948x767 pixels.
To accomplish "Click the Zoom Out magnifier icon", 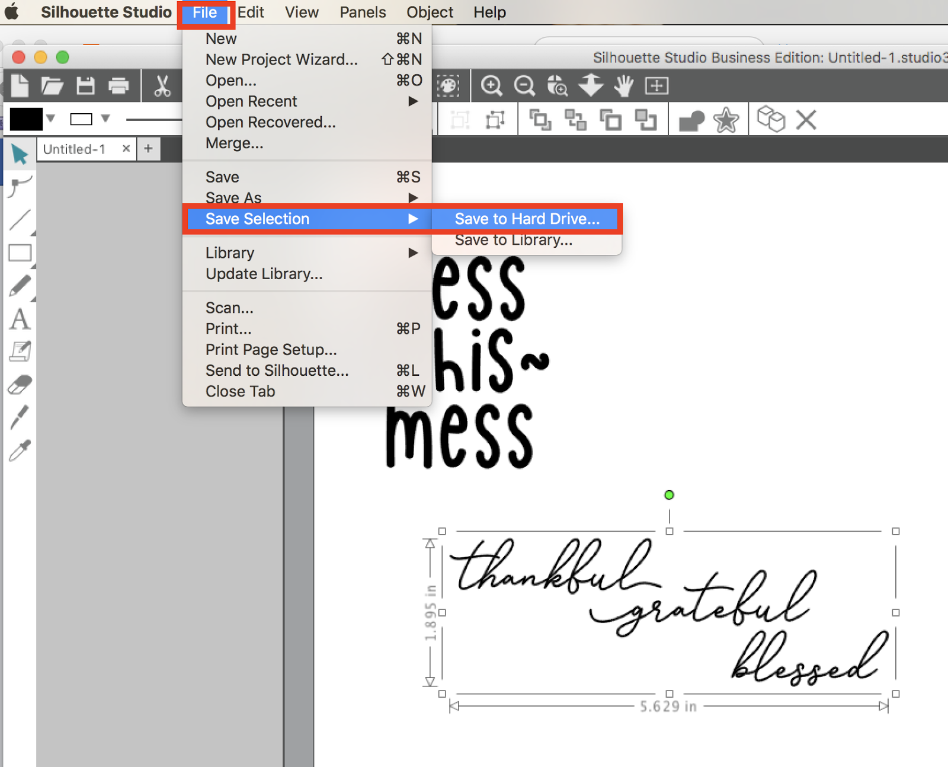I will point(524,86).
